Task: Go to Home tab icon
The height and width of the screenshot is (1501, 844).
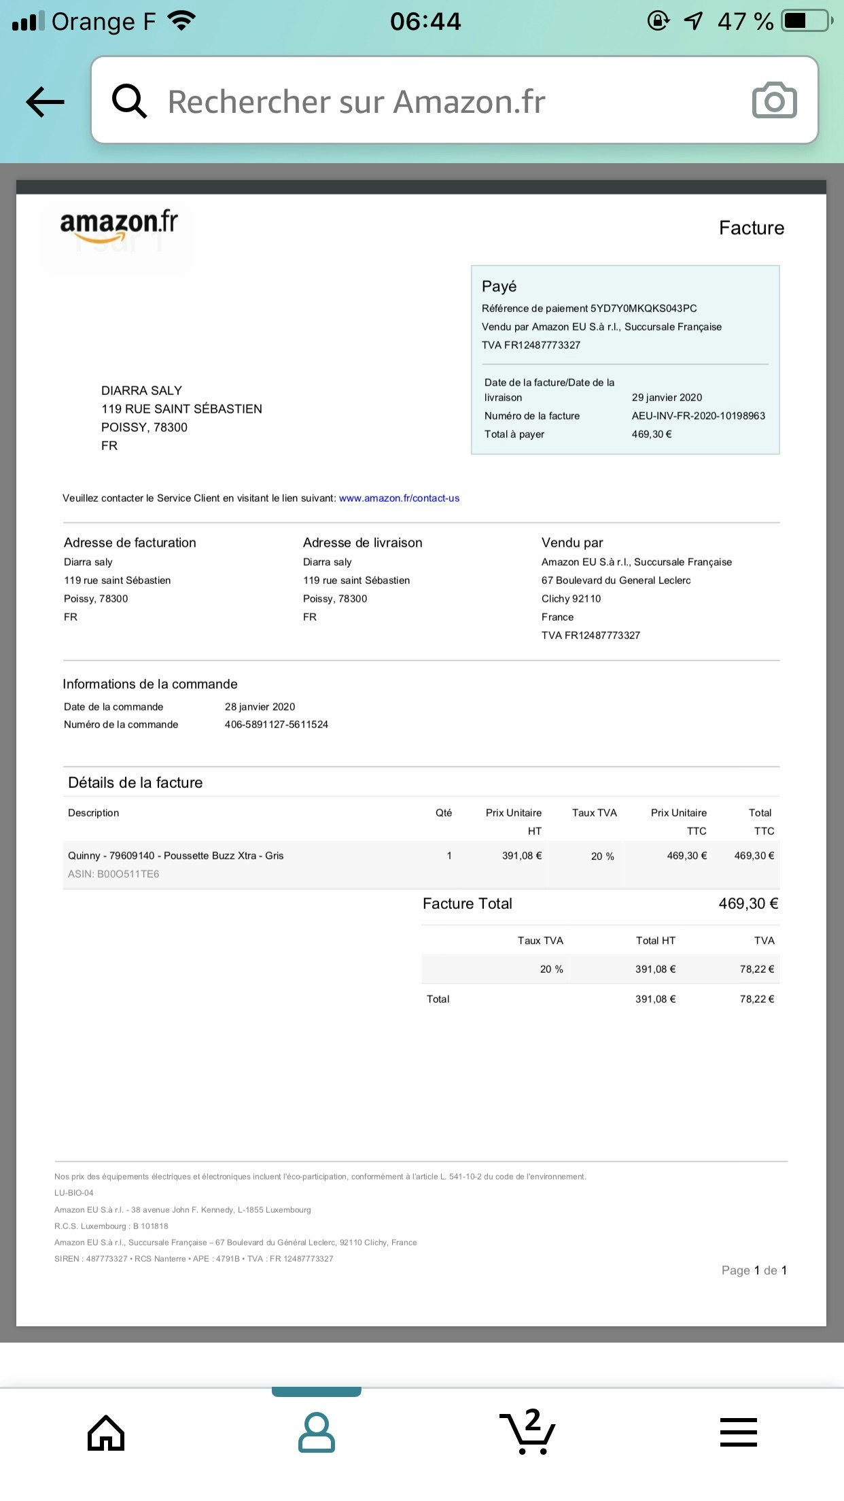Action: coord(106,1432)
